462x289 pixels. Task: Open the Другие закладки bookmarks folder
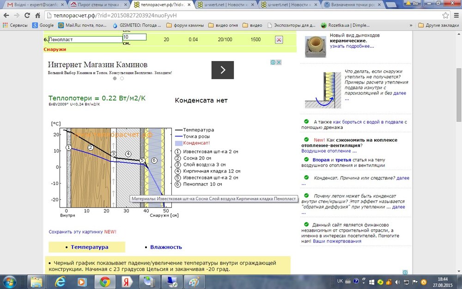tap(438, 25)
